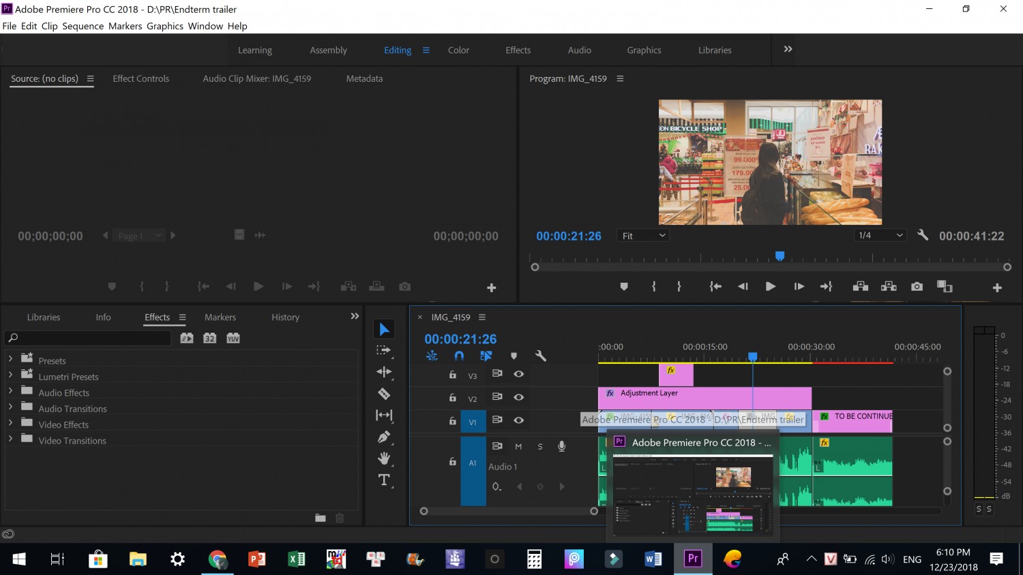Select the Type tool

click(384, 480)
